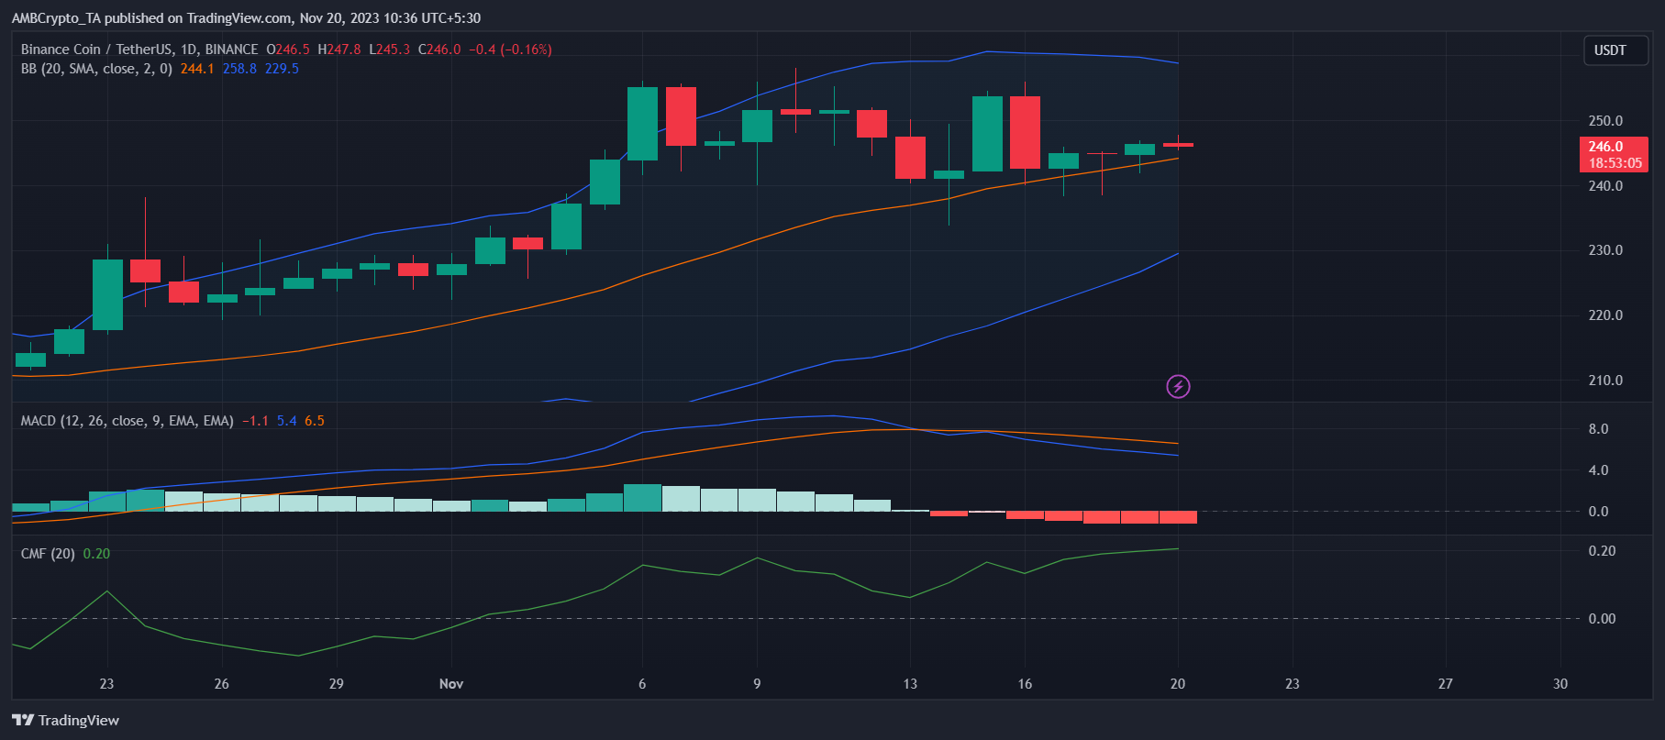The height and width of the screenshot is (740, 1665).
Task: Click the low price L245.3 value
Action: [x=390, y=50]
